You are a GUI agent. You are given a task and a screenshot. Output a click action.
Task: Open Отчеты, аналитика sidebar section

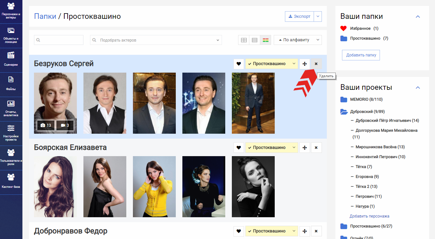click(11, 109)
